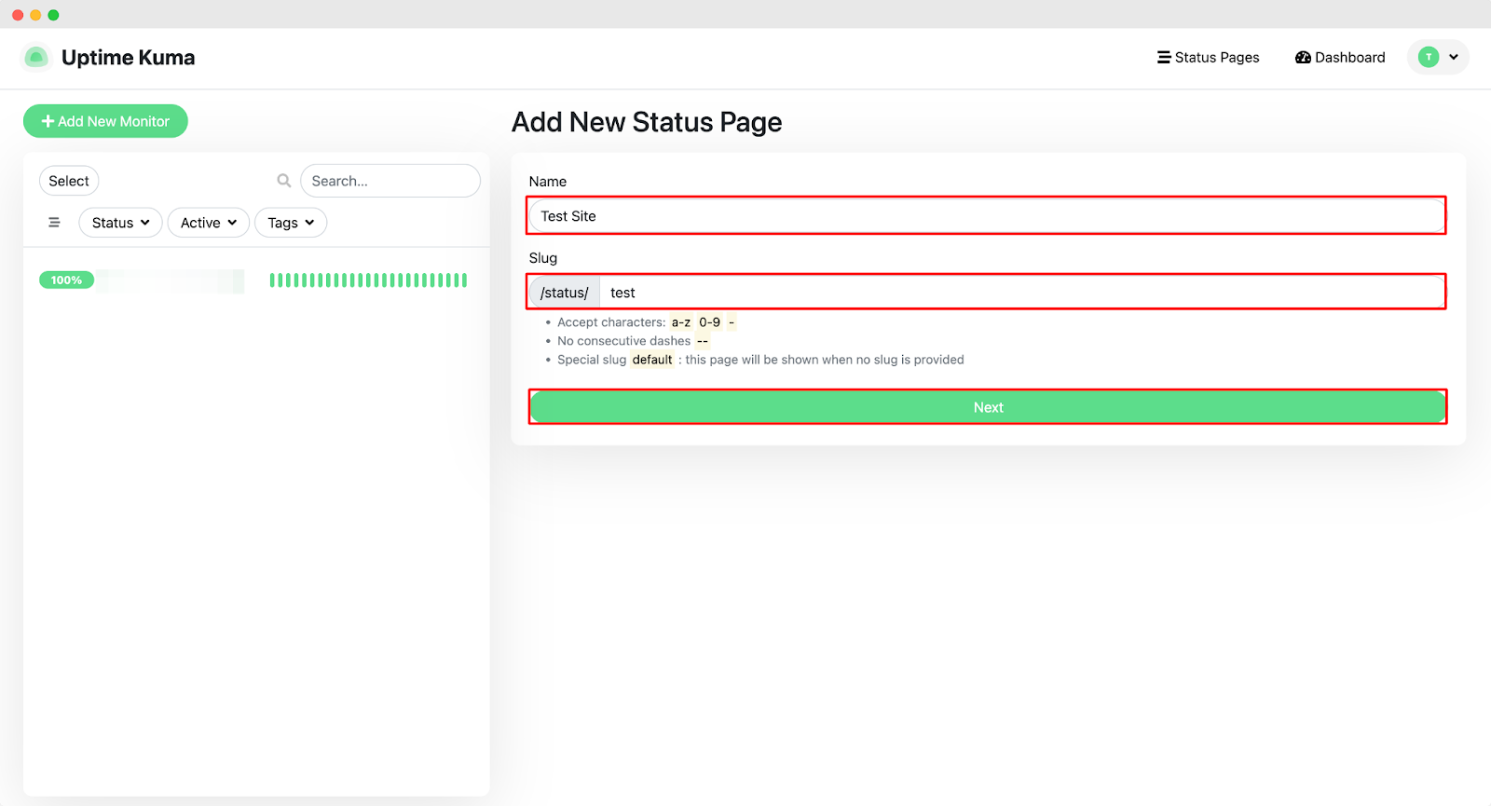
Task: Expand the Tags filter dropdown
Action: (x=290, y=223)
